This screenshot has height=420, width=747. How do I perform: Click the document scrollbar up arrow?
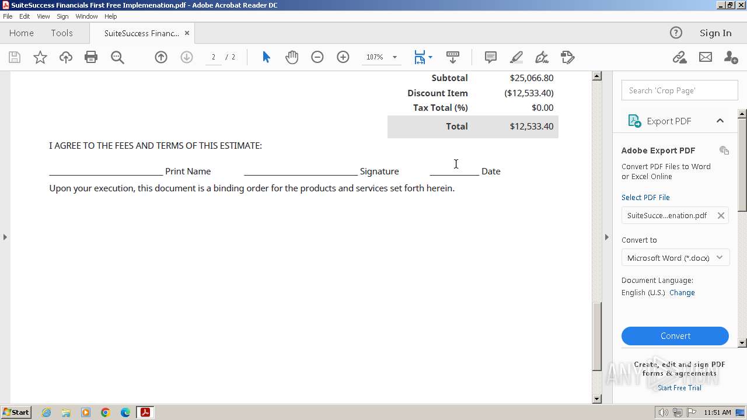596,76
